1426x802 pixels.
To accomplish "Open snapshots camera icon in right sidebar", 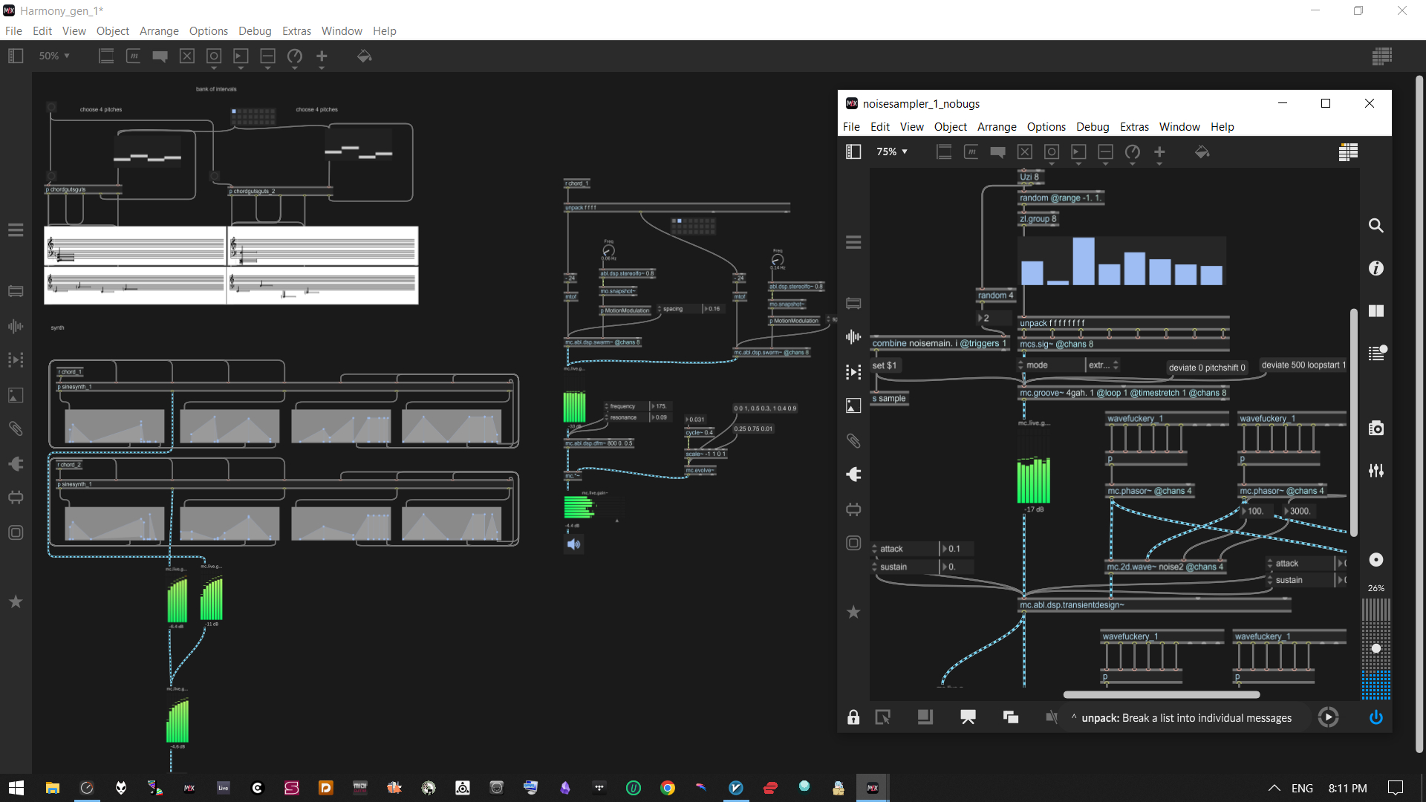I will (1375, 428).
